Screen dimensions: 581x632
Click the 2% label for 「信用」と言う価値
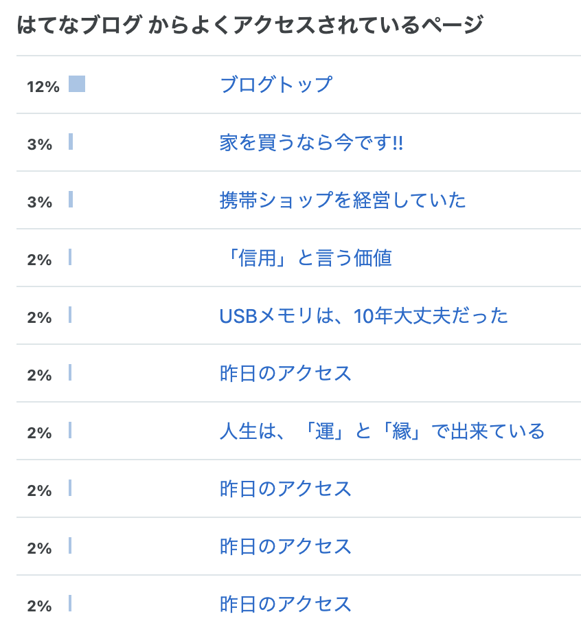[x=39, y=260]
